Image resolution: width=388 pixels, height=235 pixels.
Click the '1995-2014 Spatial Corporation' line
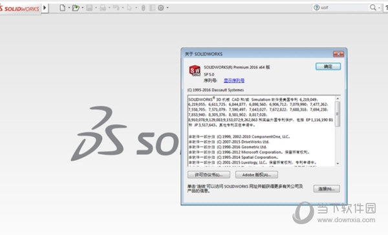point(233,158)
